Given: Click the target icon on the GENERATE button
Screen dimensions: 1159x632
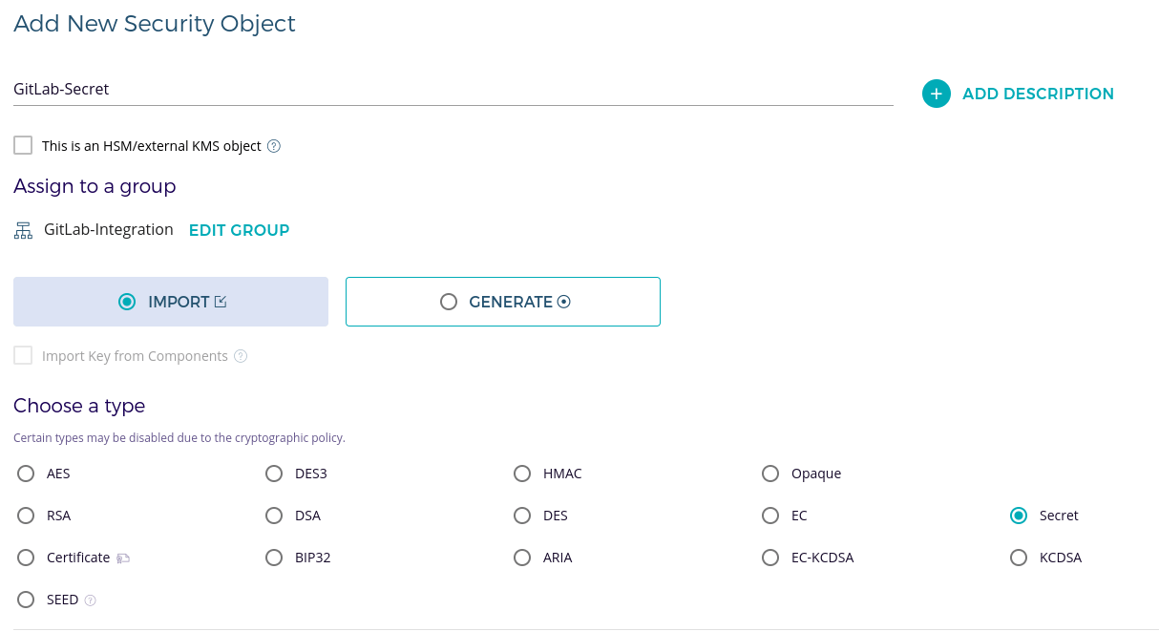Looking at the screenshot, I should click(563, 302).
